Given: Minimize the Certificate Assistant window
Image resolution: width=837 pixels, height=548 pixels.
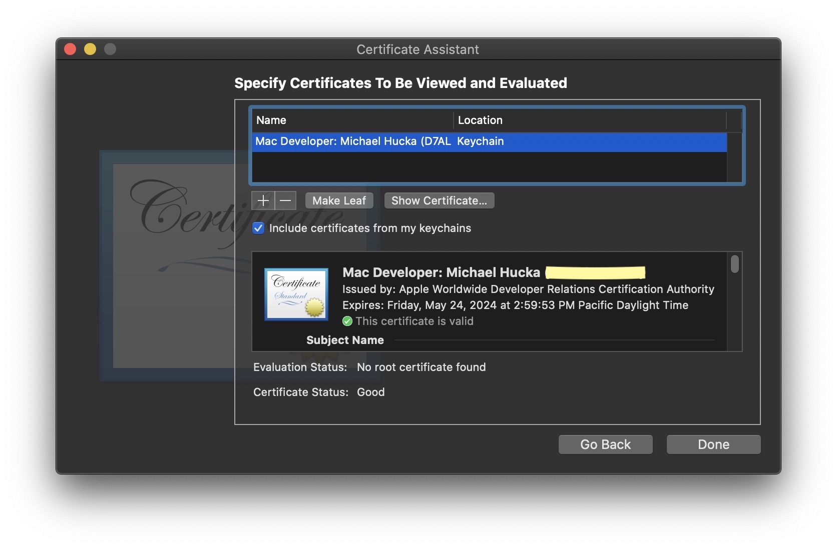Looking at the screenshot, I should click(90, 49).
